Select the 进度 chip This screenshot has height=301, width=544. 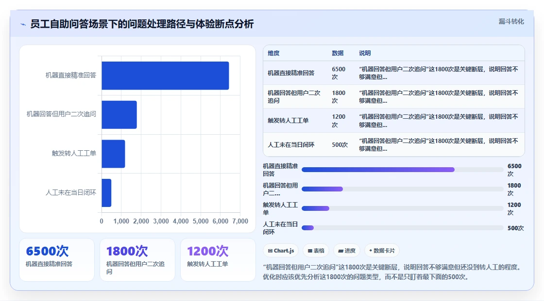coord(347,251)
